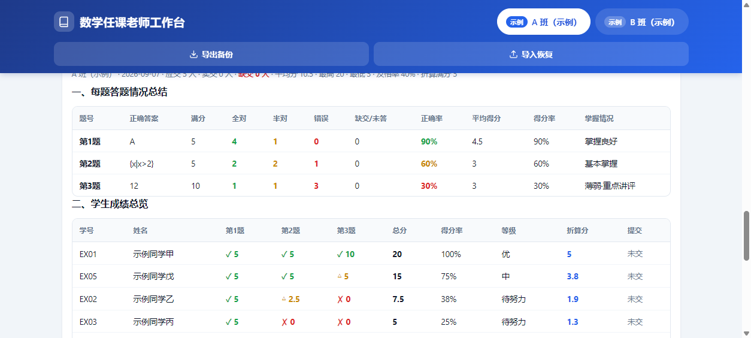
Task: Click the ✗ 0 第3题 score for 示例同学乙
Action: pos(344,299)
